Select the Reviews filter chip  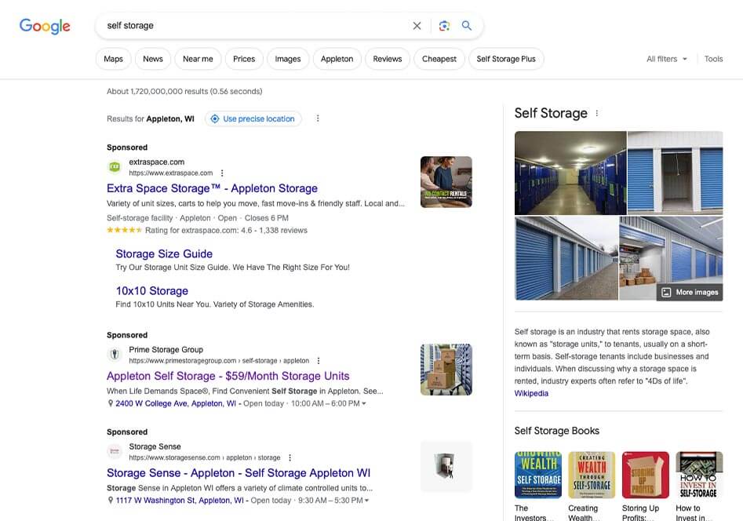(387, 59)
